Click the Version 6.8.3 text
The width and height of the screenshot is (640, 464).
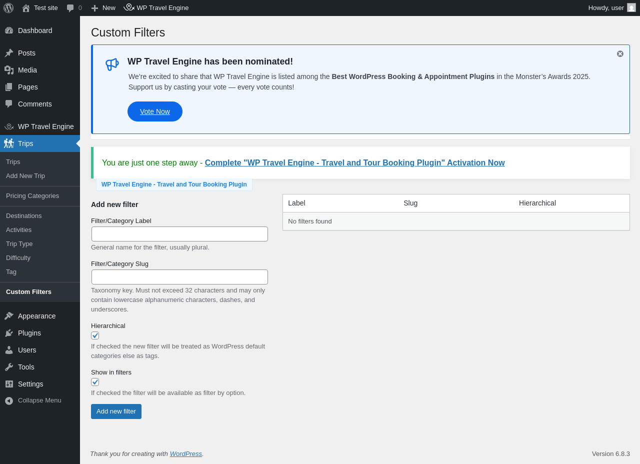click(611, 454)
